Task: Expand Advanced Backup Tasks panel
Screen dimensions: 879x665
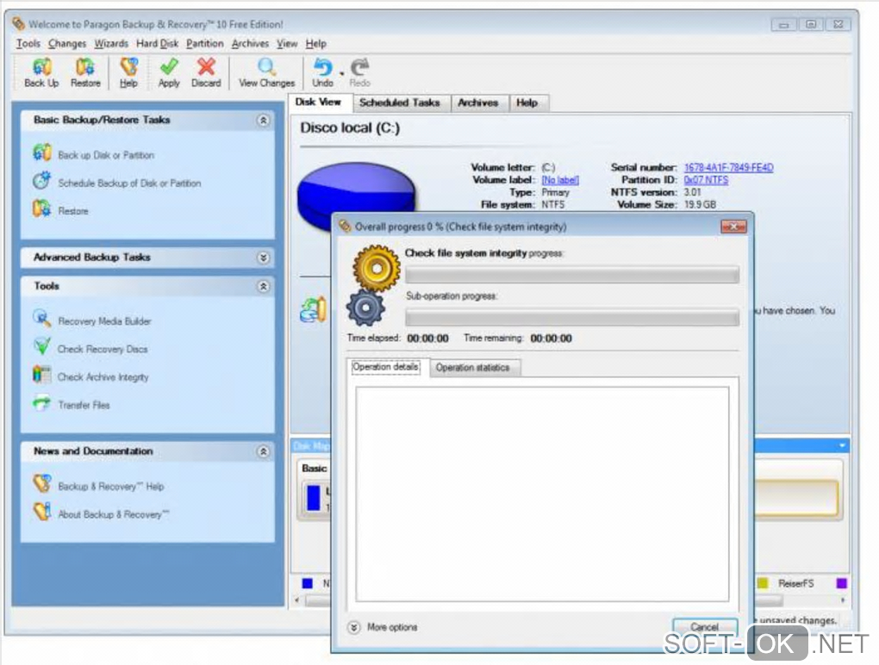Action: pyautogui.click(x=263, y=258)
